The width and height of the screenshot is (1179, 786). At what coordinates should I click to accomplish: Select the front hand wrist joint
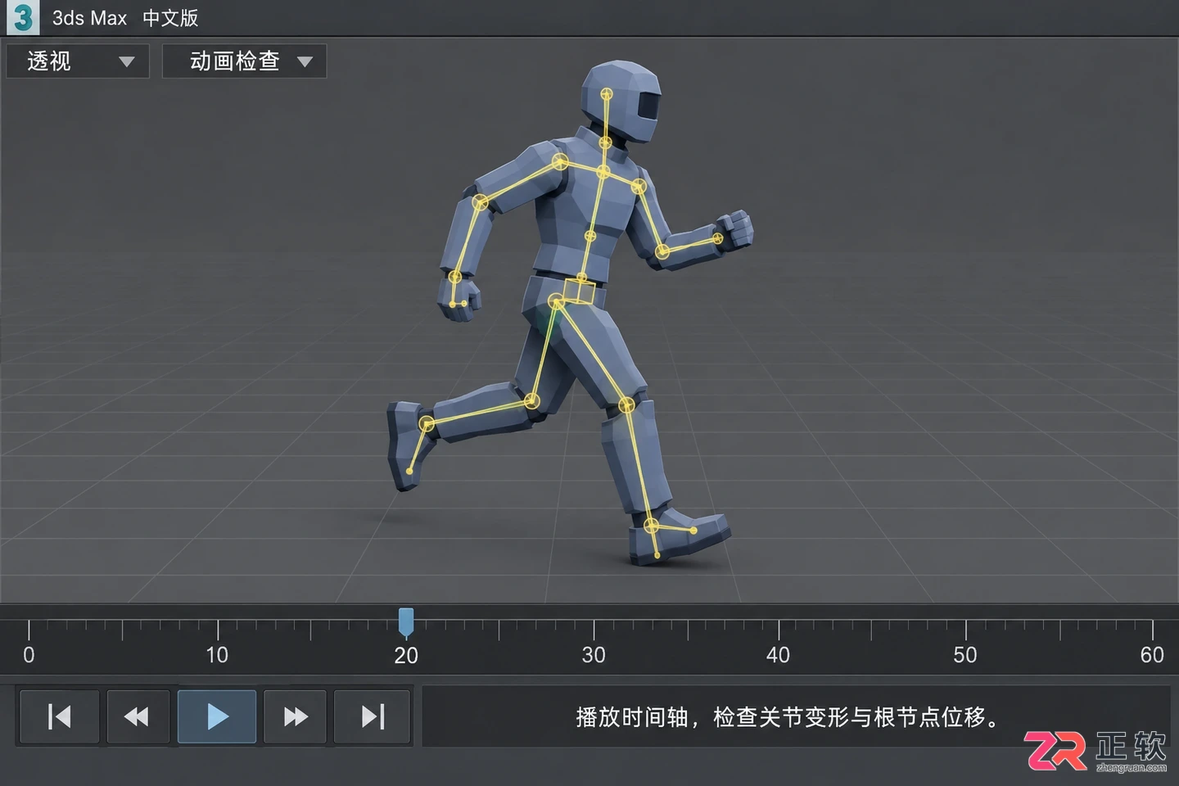click(717, 239)
